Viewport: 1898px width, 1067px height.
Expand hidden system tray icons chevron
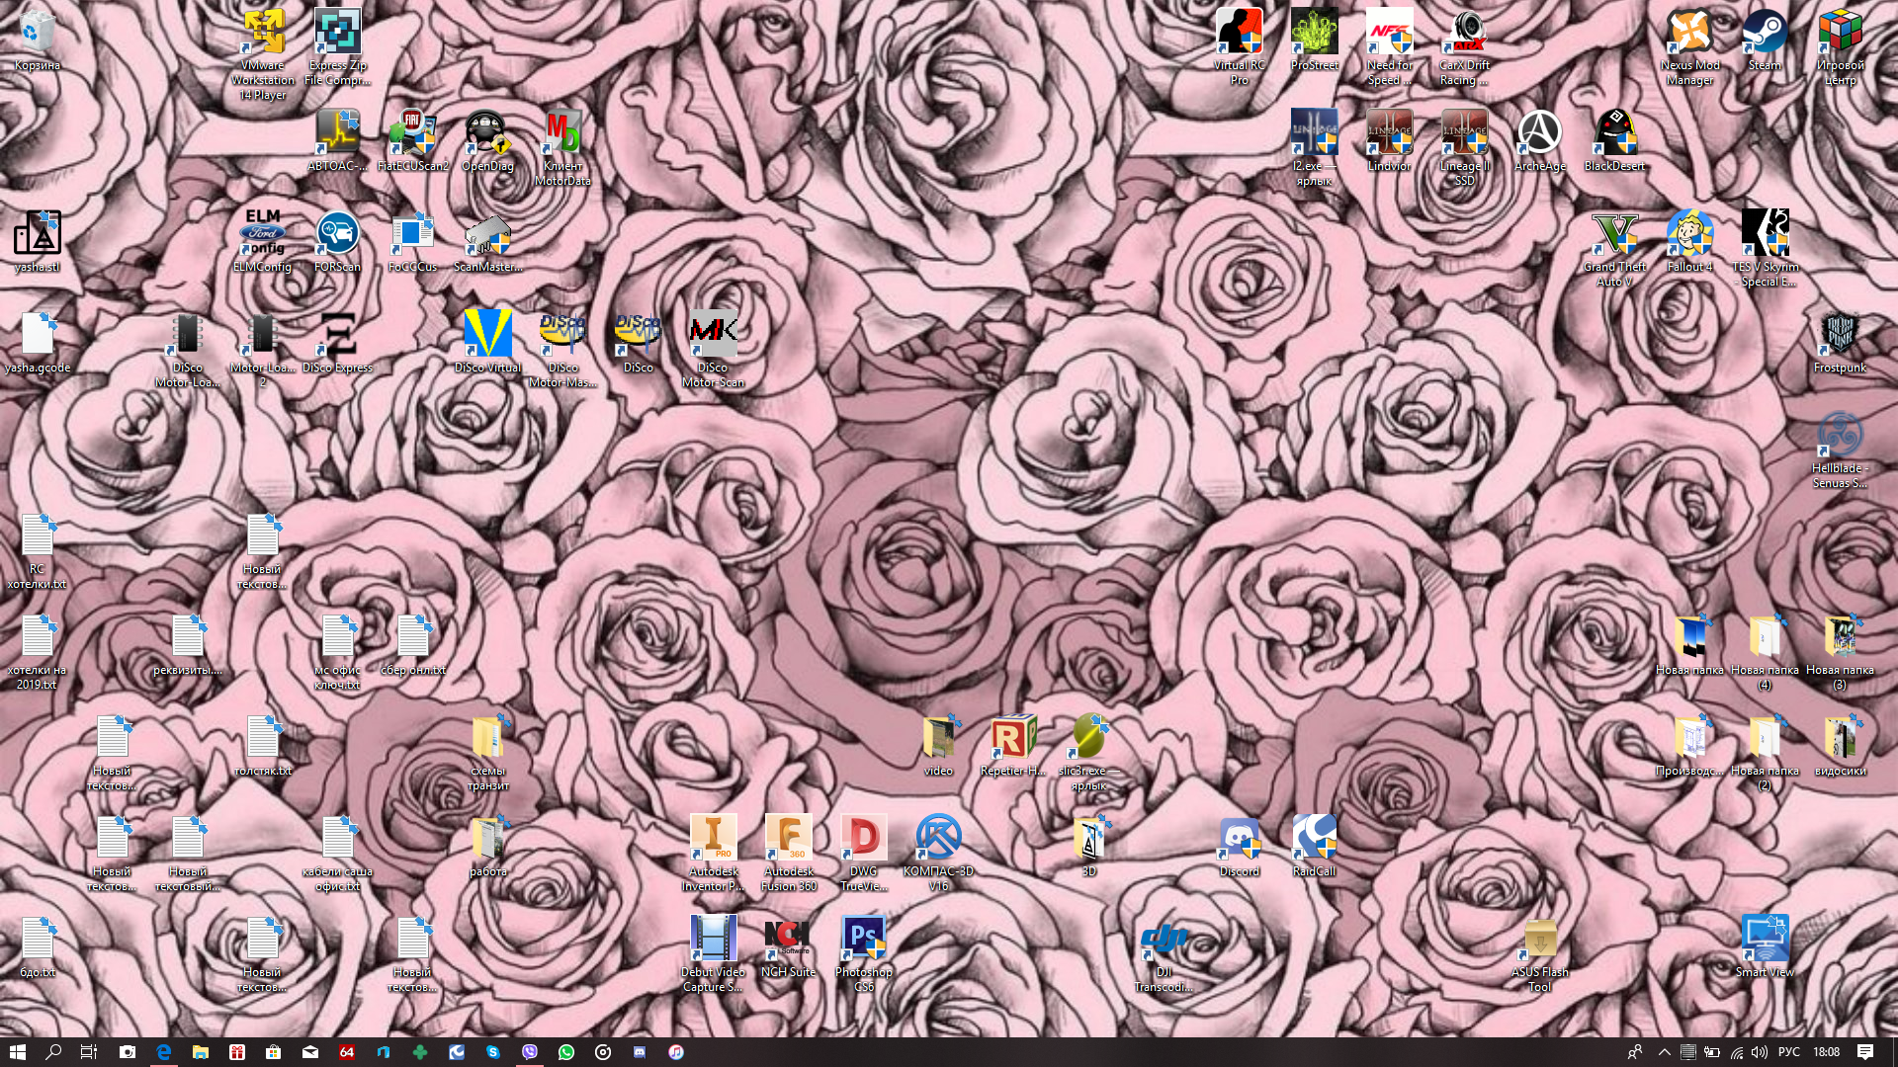click(1664, 1052)
